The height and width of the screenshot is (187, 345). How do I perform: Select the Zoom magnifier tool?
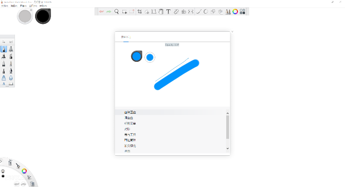click(x=117, y=12)
